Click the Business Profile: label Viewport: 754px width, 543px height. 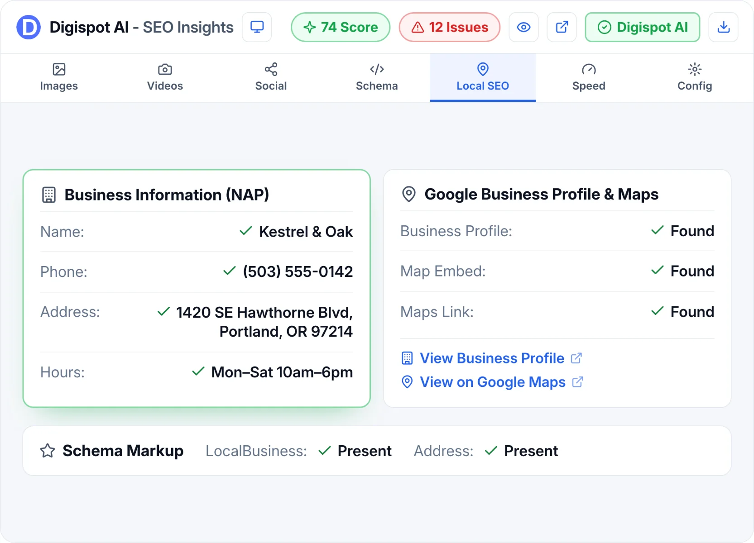[x=456, y=231]
